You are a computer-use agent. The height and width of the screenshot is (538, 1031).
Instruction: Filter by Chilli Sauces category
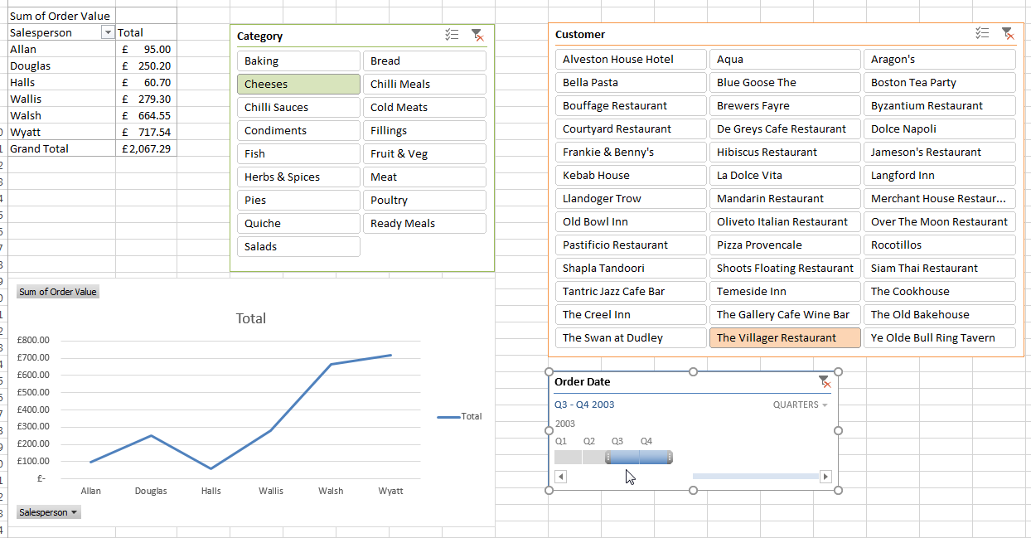click(x=298, y=107)
